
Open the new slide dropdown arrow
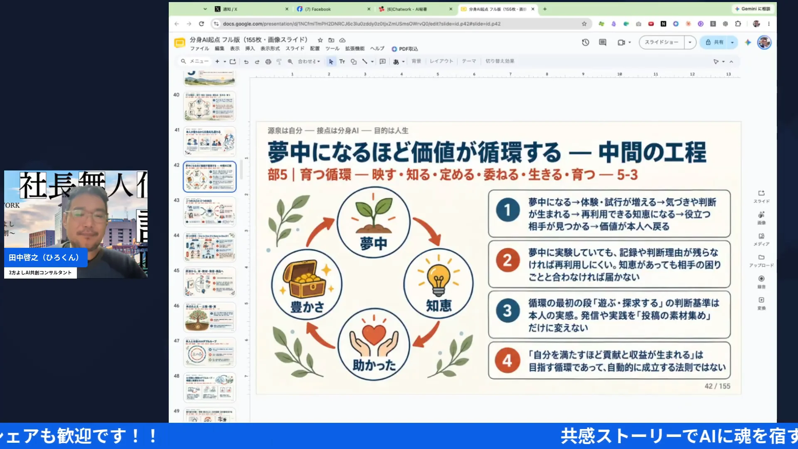pos(225,62)
